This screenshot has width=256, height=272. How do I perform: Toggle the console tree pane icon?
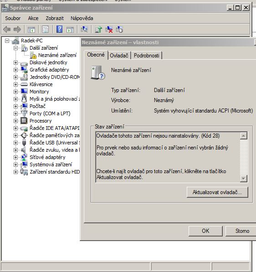(x=31, y=30)
